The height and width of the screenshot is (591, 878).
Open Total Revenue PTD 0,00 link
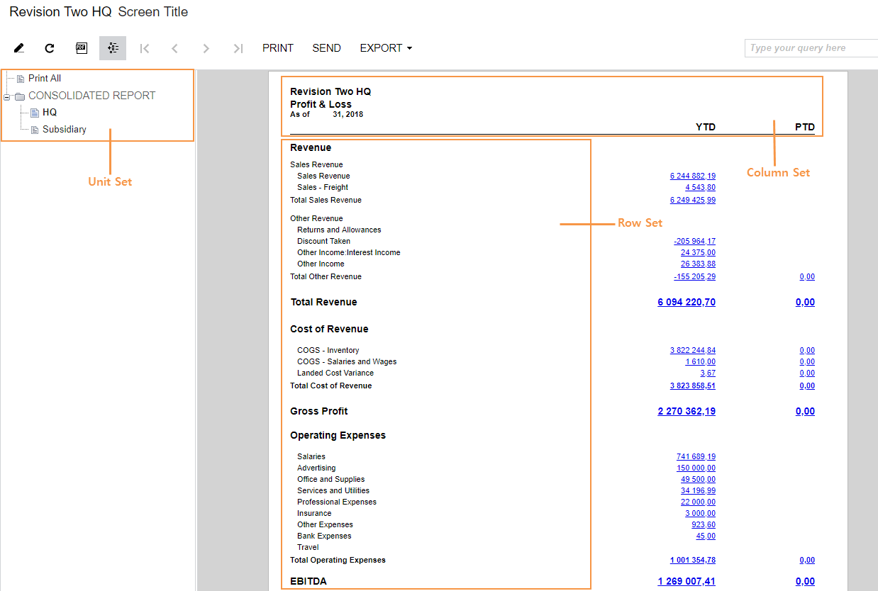(x=805, y=302)
